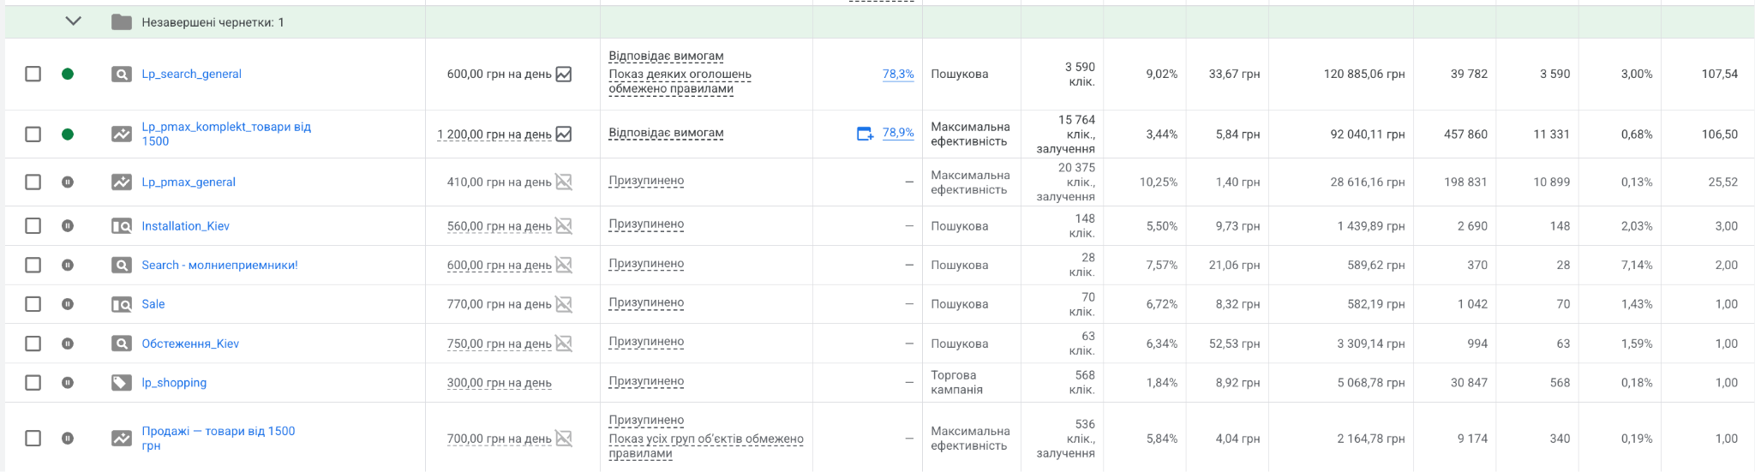Click budget chart icon next to 1 200,00 грн
This screenshot has height=472, width=1755.
(564, 134)
